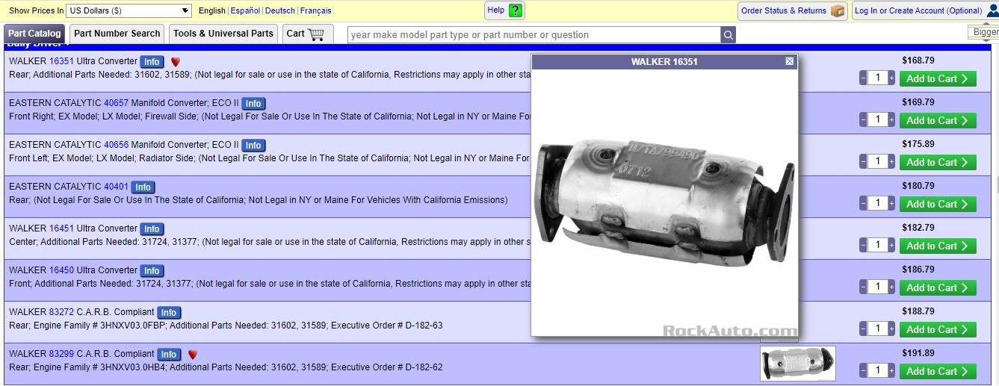Add the $188.79 WALKER 83272 to cart
Viewport: 999px width, 386px height.
tap(938, 329)
